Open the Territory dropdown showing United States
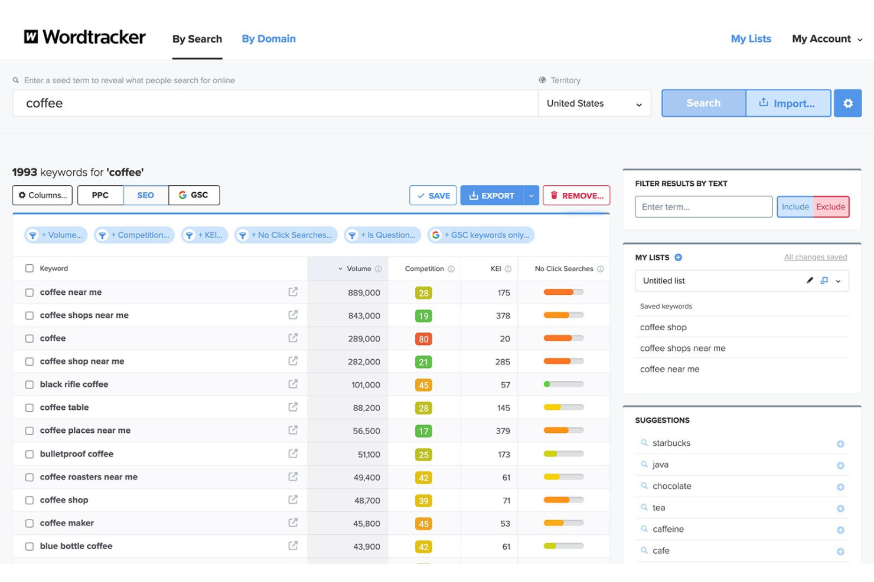The image size is (874, 582). click(594, 103)
